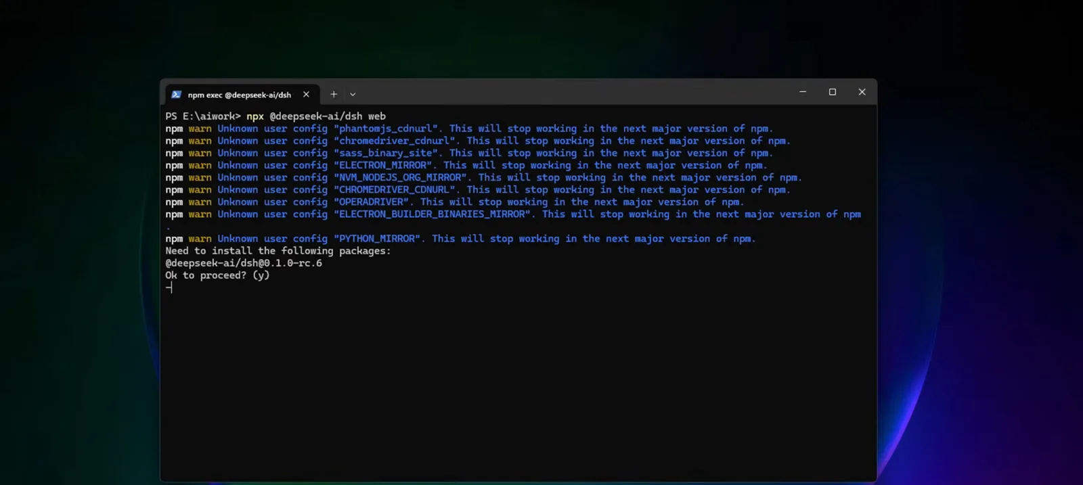Click the "NVM_NODEJS_ORG_MIRROR" config name
The width and height of the screenshot is (1083, 485).
coord(403,177)
